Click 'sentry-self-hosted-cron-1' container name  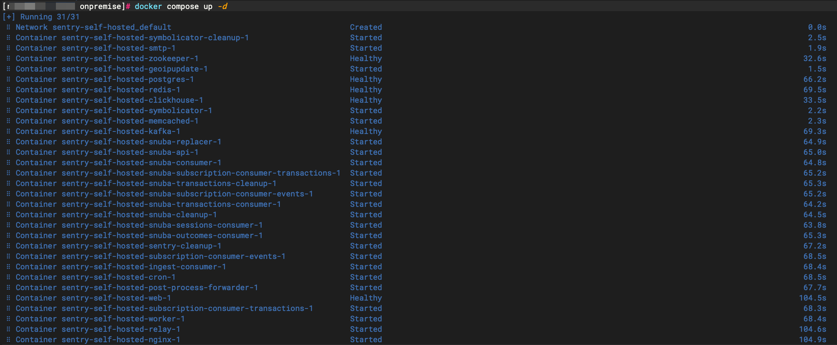pyautogui.click(x=118, y=277)
